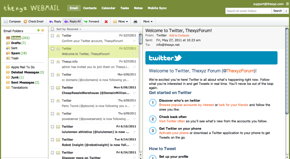Open the Drafts folder
290x159 pixels.
(16, 43)
